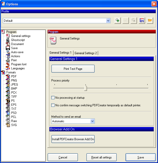Click the PCL format icon
Image resolution: width=158 pixels, height=163 pixels.
pyautogui.click(x=8, y=117)
